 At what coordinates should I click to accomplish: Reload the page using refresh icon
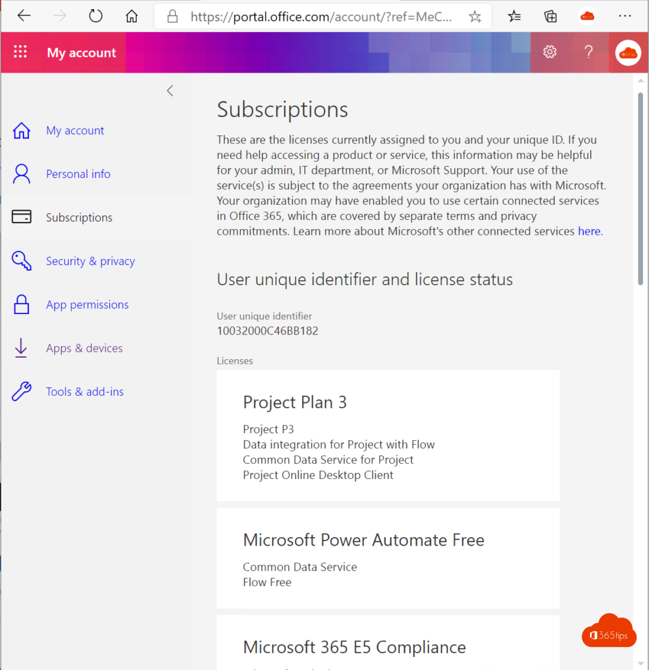pyautogui.click(x=96, y=16)
